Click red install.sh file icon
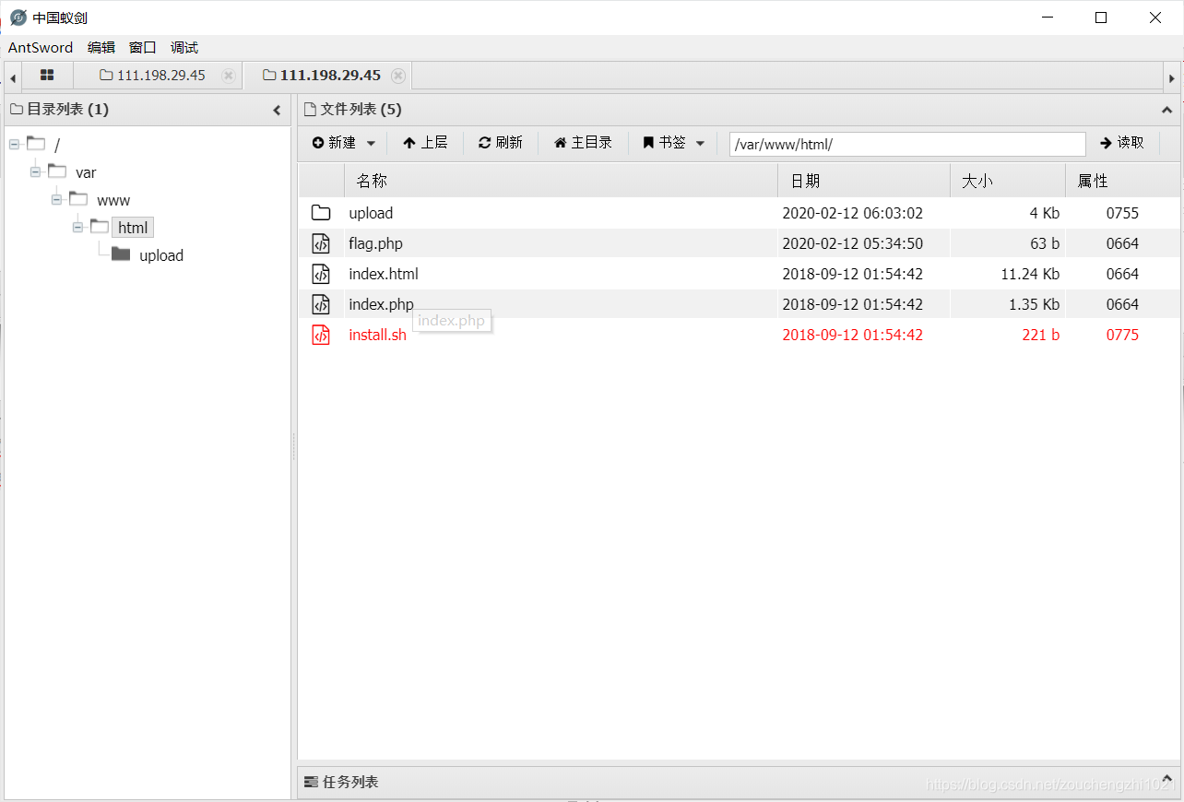This screenshot has width=1184, height=802. tap(321, 335)
